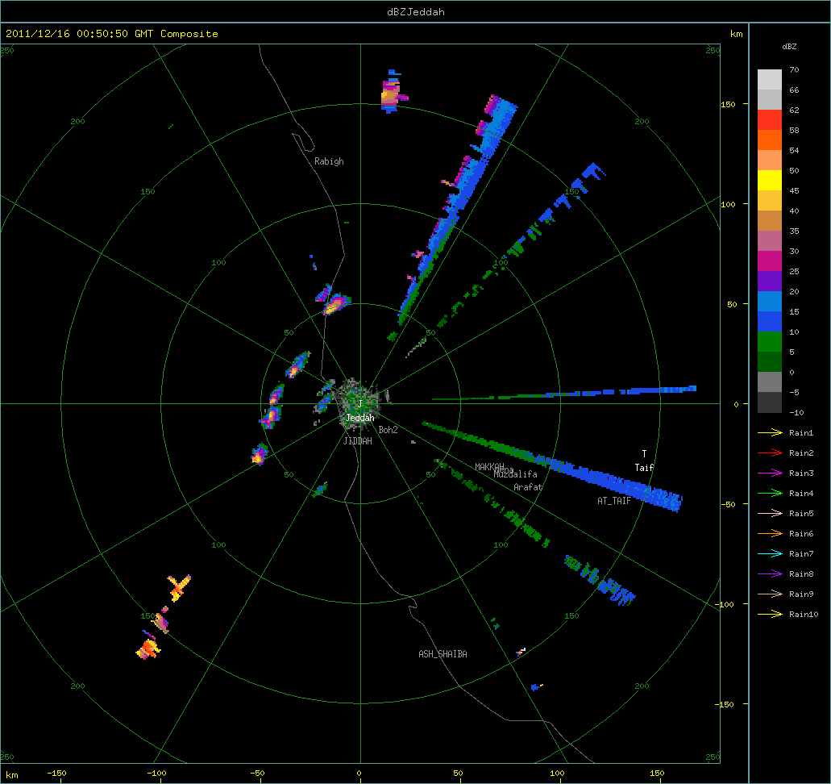Pick the royal blue 10–15 dBZ band
This screenshot has width=831, height=784.
(x=770, y=322)
